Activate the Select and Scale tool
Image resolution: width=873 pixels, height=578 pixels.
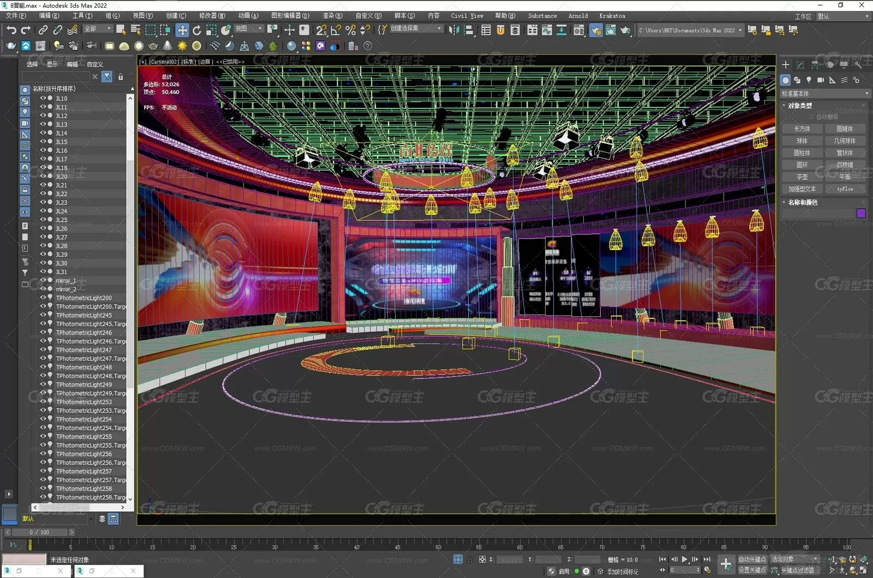pos(211,30)
